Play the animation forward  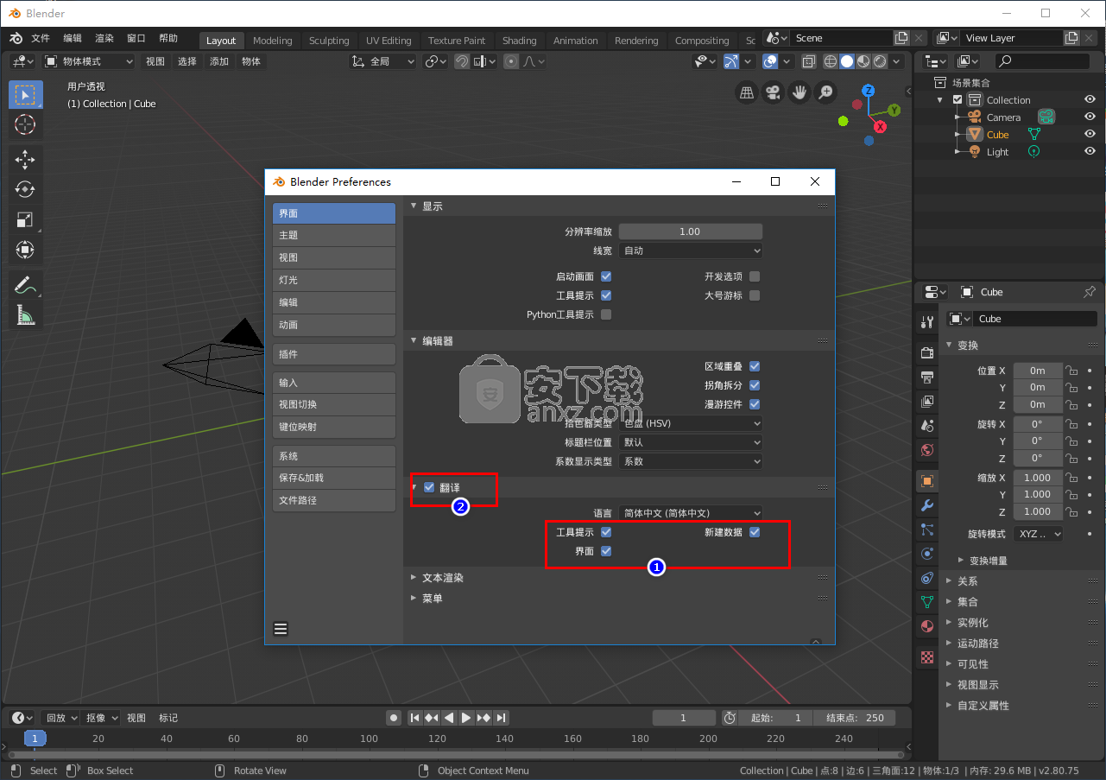point(466,718)
